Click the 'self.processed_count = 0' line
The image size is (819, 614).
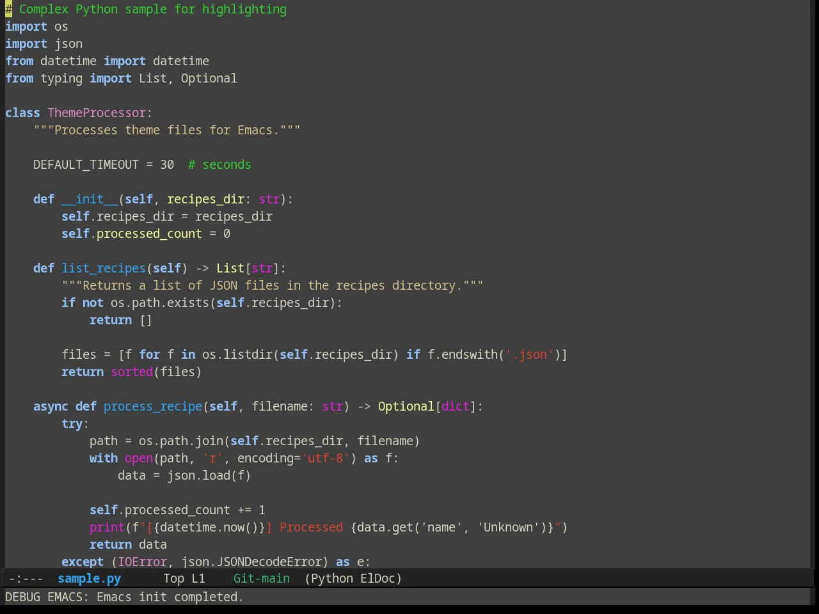point(146,234)
